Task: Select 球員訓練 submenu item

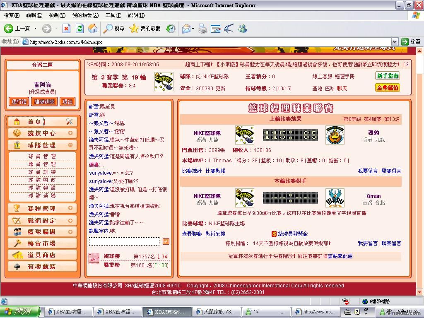Action: (x=42, y=172)
